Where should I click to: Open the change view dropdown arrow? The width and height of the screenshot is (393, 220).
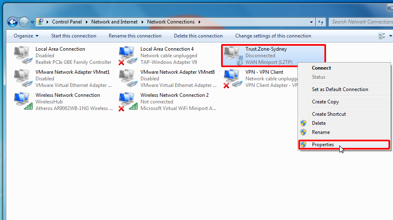point(390,36)
